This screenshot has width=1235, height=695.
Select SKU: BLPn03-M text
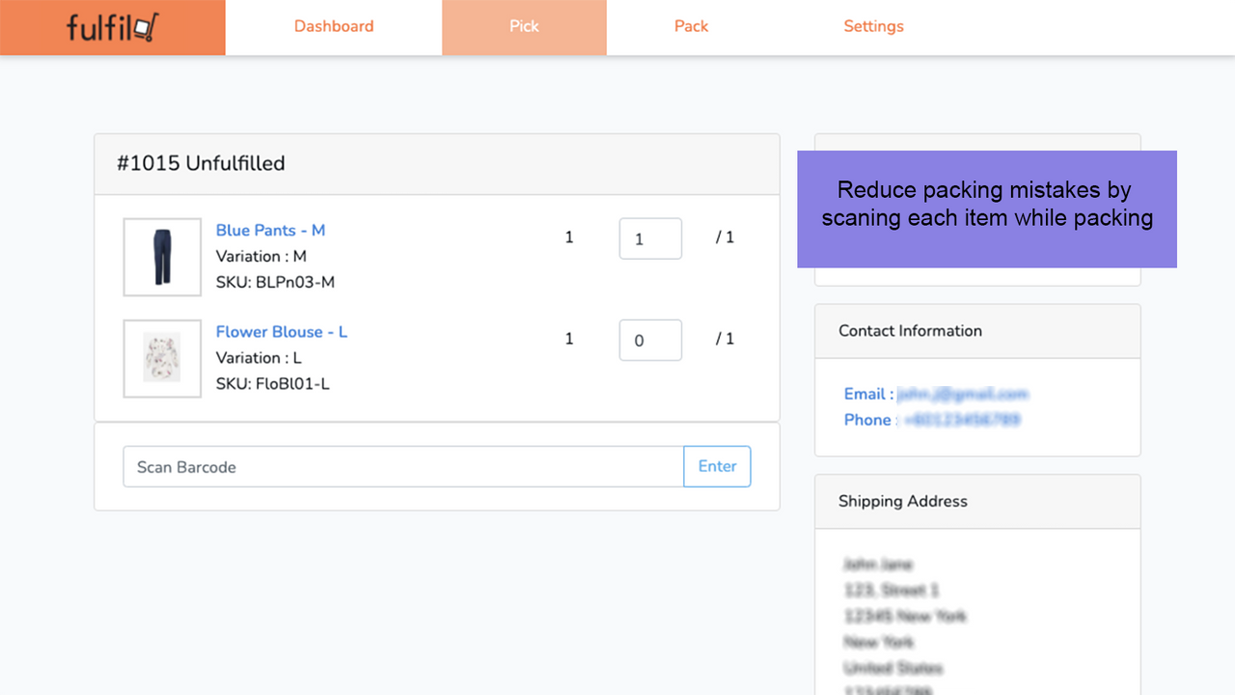point(275,282)
